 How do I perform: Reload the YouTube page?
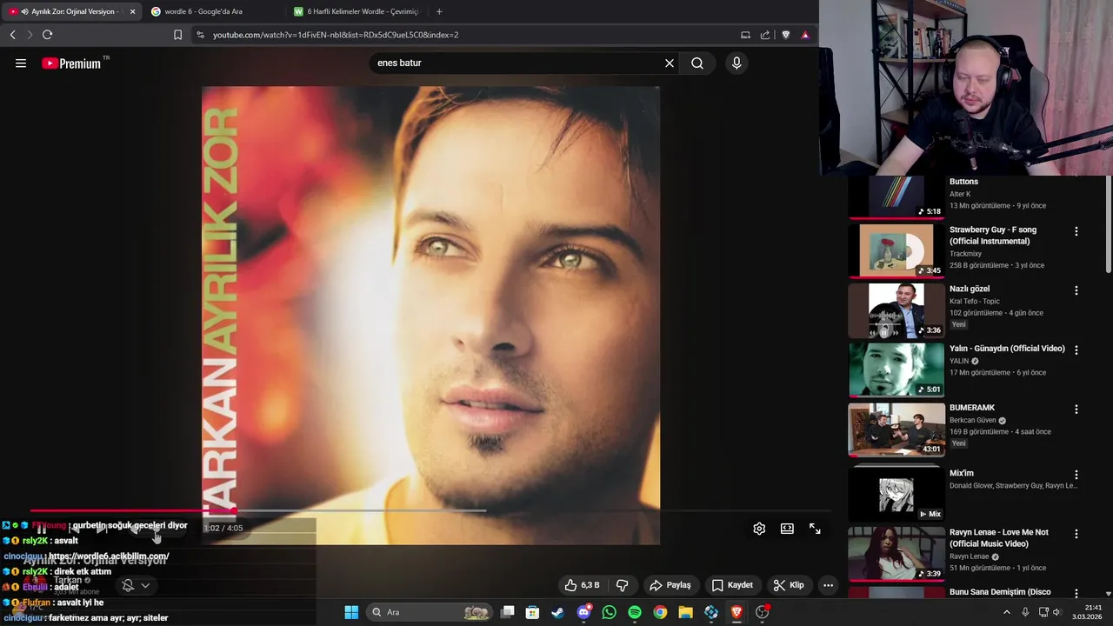pos(47,35)
